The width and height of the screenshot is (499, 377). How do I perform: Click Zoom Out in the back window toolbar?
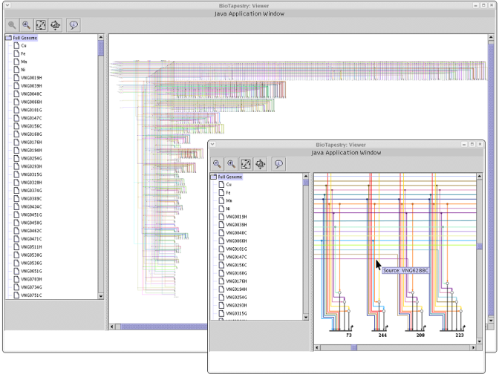click(x=13, y=24)
